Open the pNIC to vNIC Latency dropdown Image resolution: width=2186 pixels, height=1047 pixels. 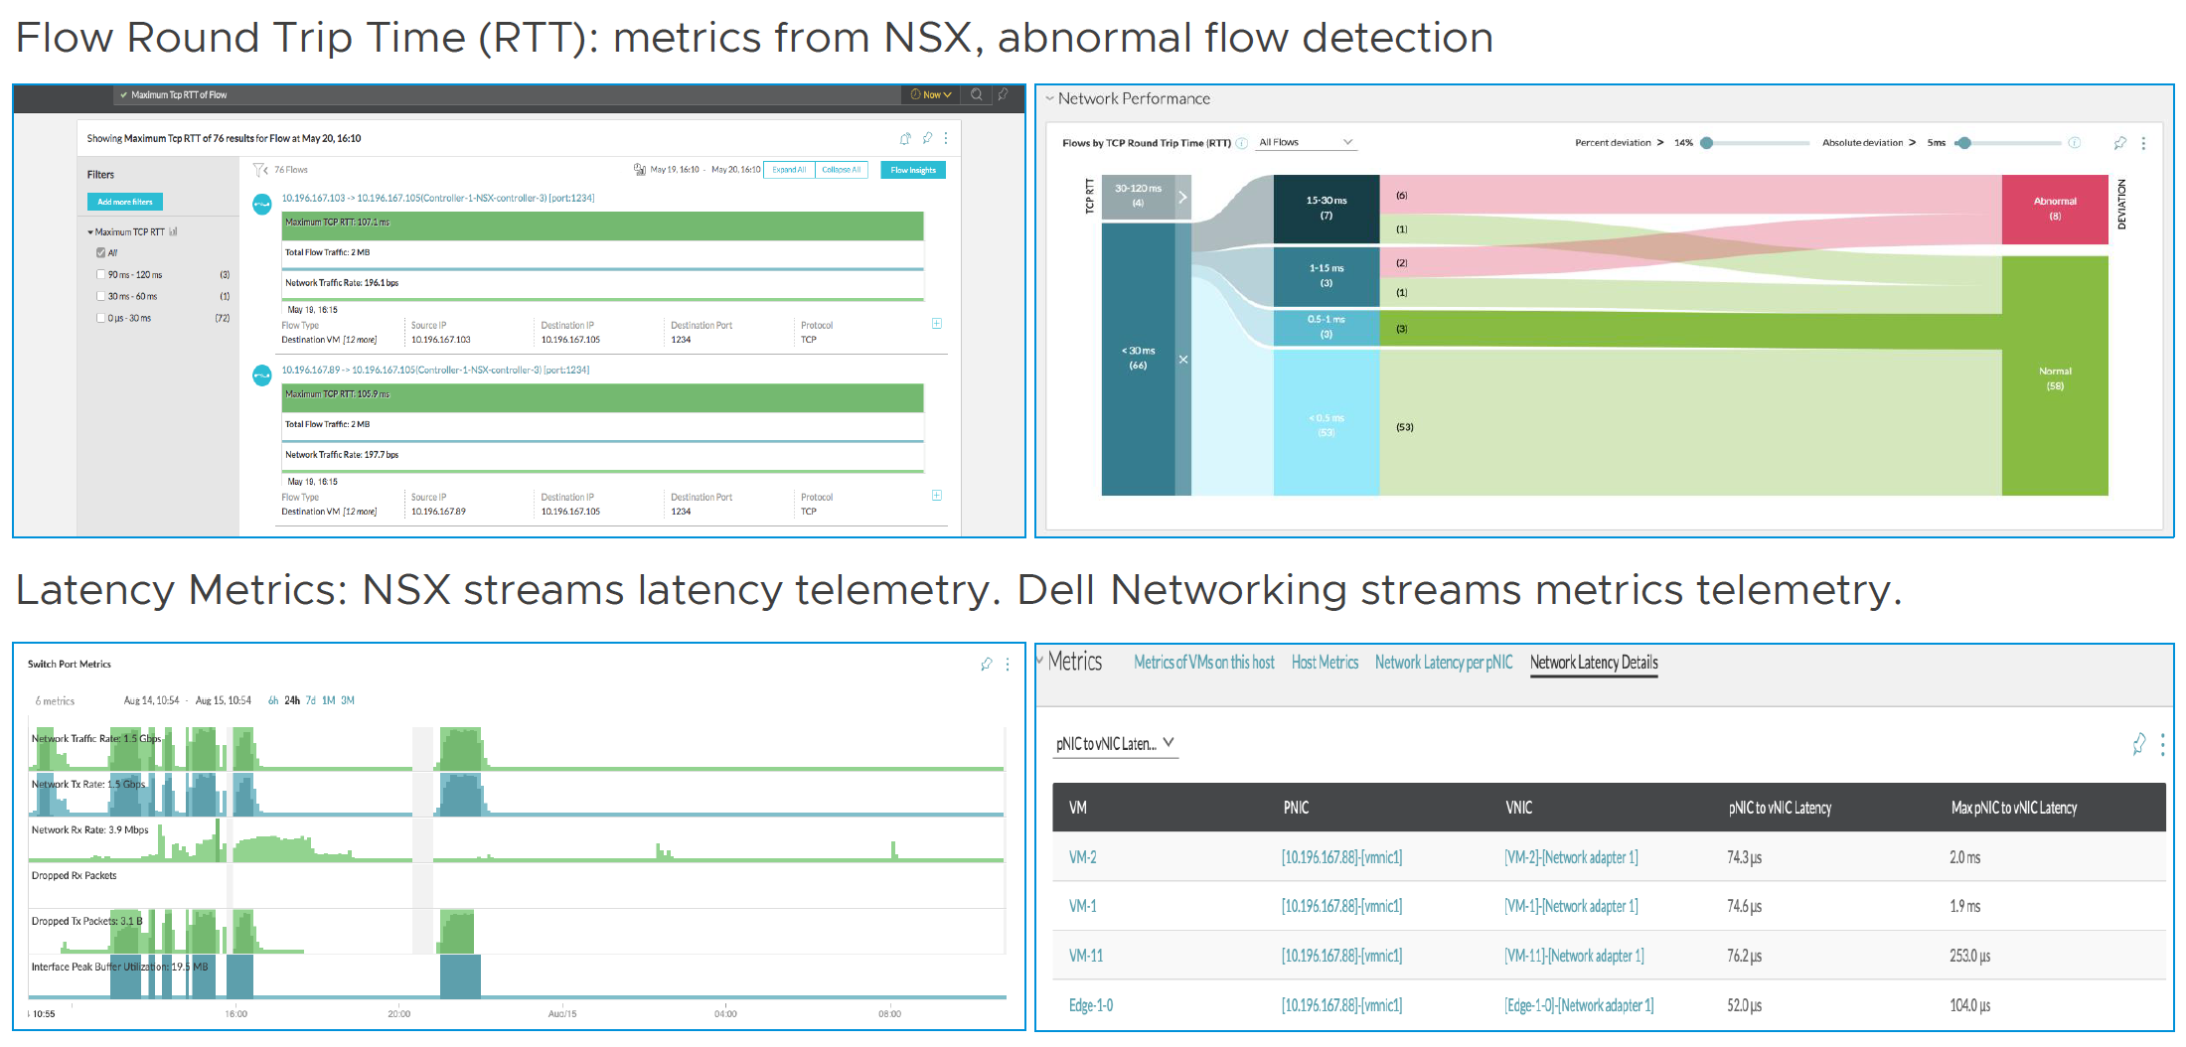pyautogui.click(x=1115, y=743)
